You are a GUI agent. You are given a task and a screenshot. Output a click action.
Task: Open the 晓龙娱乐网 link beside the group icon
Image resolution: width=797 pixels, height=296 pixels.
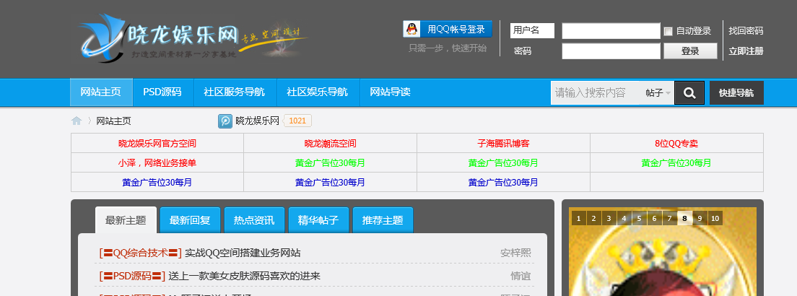pyautogui.click(x=257, y=121)
